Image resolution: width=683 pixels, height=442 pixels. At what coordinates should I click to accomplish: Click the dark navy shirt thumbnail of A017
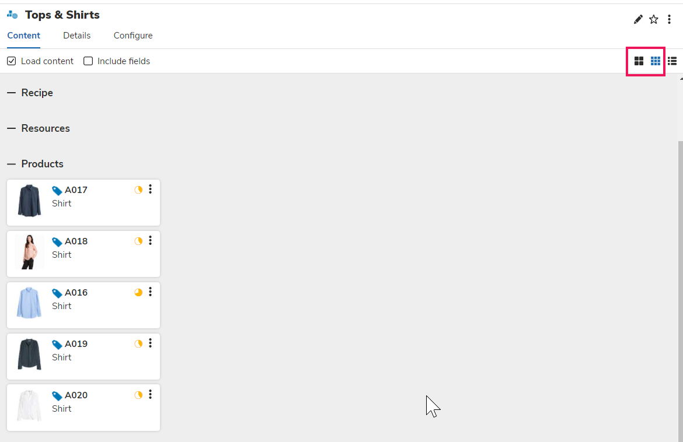point(29,201)
